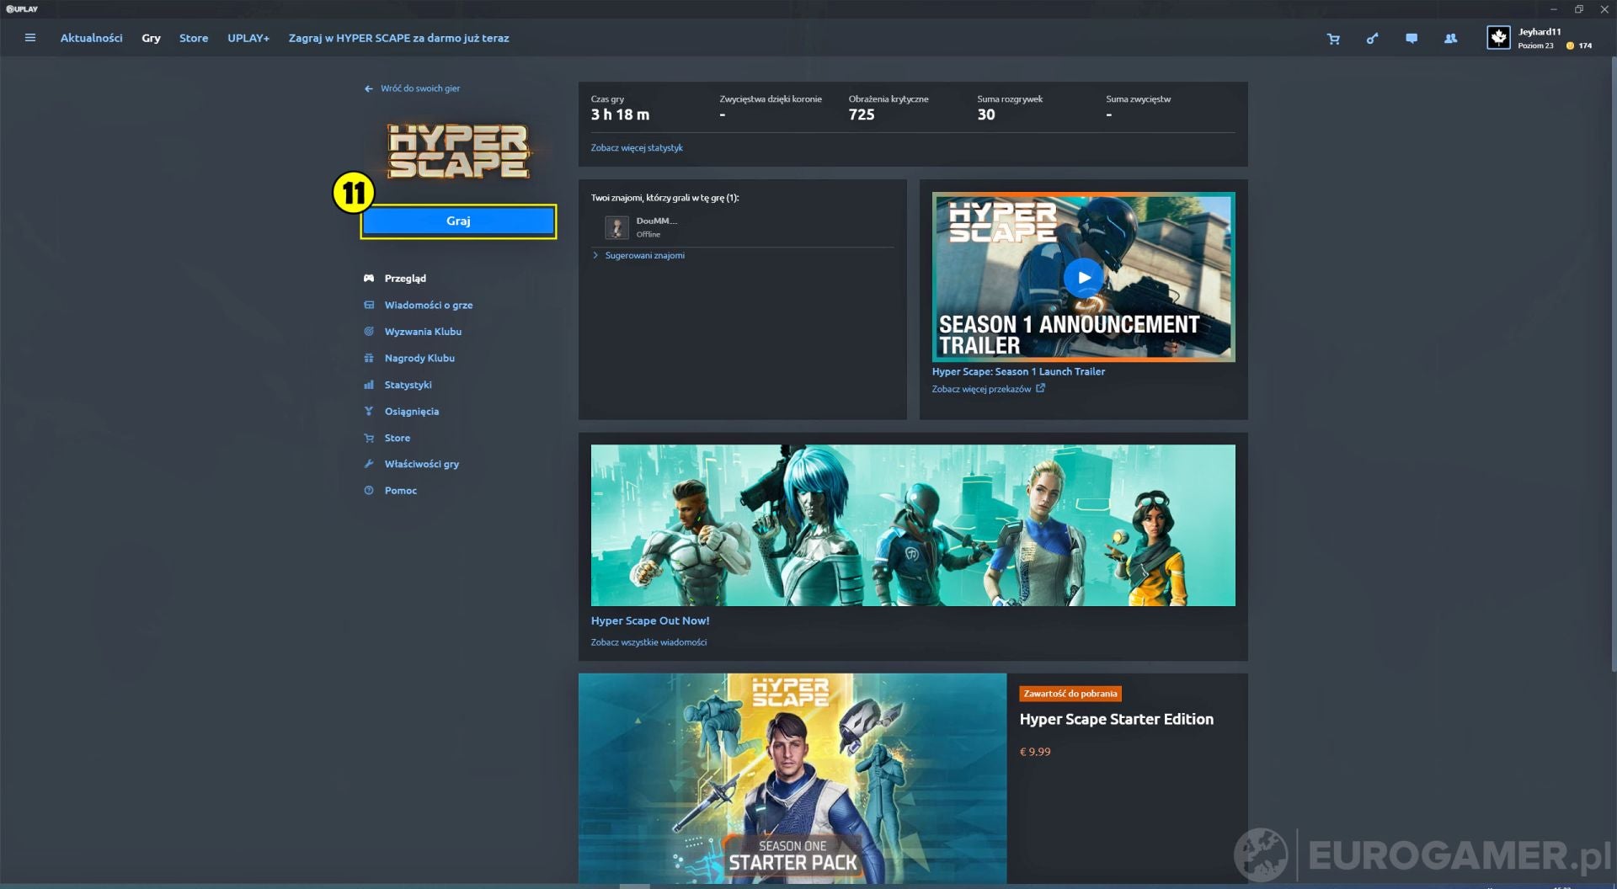The image size is (1617, 889).
Task: Click the Hyper Scape Out Now banner image
Action: click(913, 525)
